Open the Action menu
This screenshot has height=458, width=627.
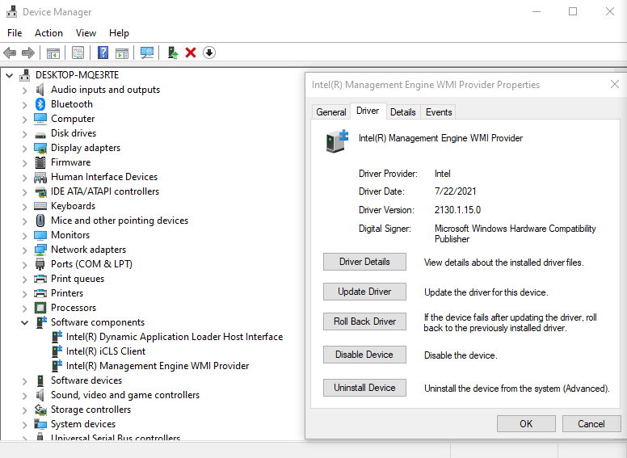coord(48,33)
